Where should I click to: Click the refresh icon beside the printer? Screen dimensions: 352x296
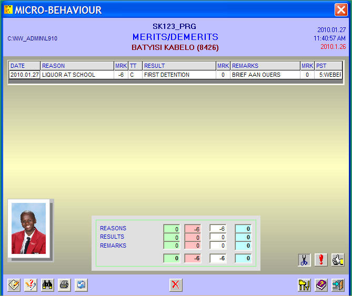coord(81,285)
